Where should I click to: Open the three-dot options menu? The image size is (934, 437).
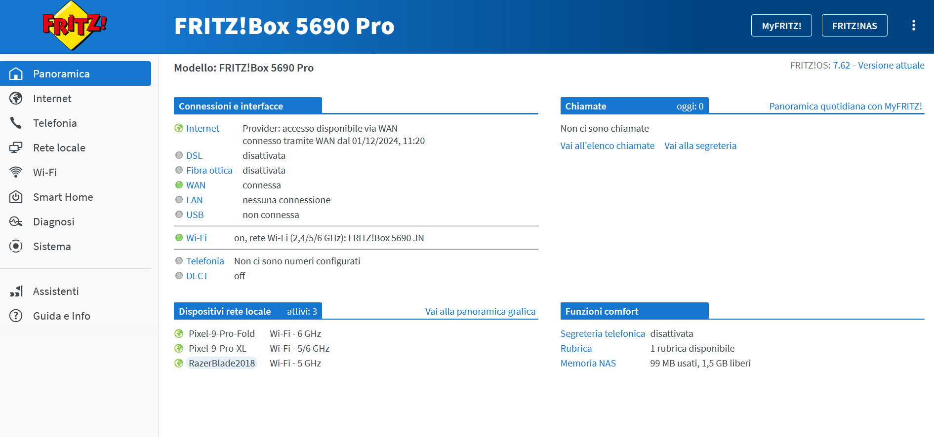(913, 26)
